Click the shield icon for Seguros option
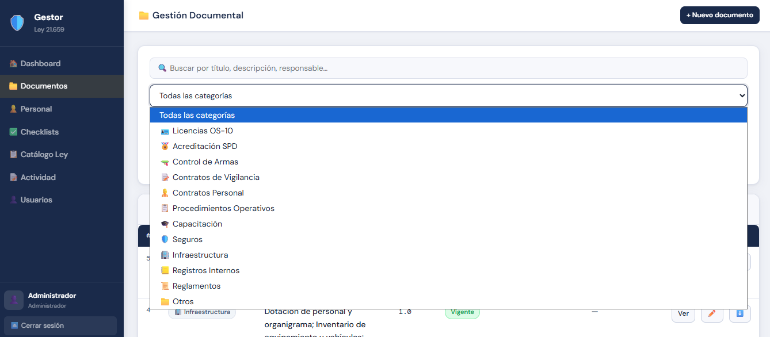Image resolution: width=770 pixels, height=337 pixels. point(165,240)
